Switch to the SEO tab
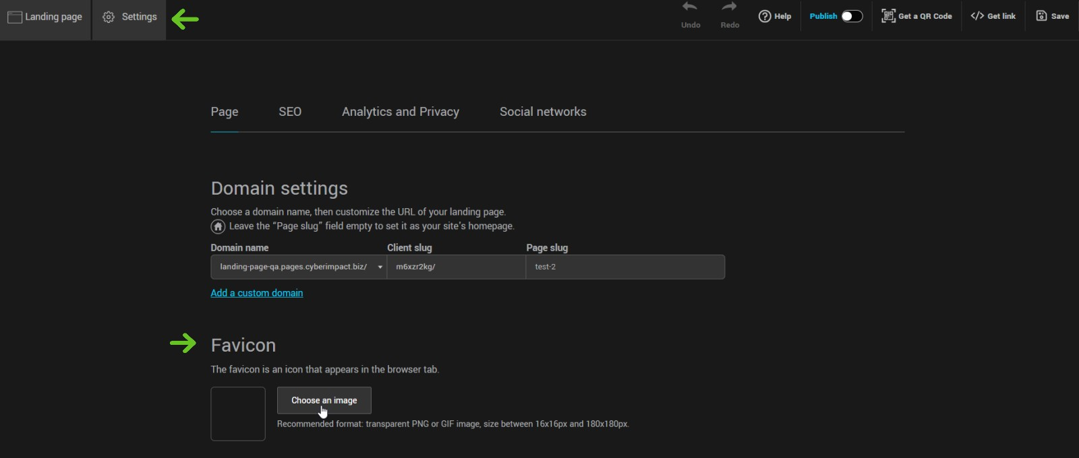The width and height of the screenshot is (1079, 458). (x=290, y=112)
